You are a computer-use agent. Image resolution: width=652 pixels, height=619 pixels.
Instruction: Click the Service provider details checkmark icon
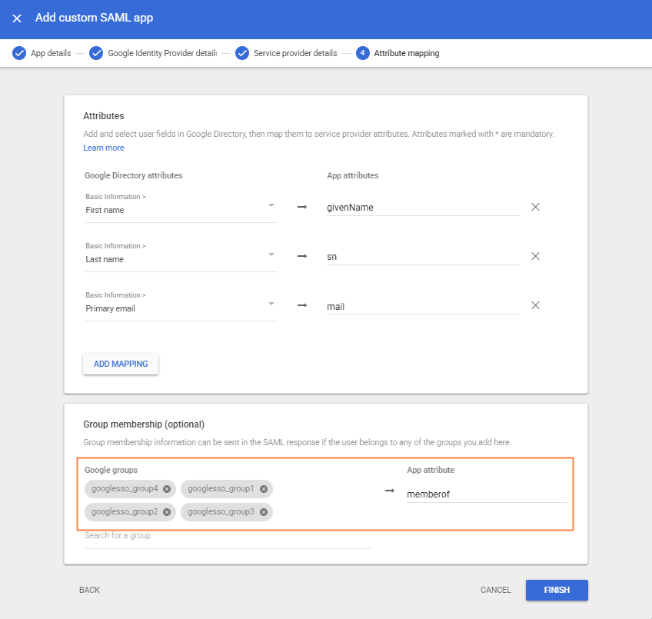(242, 53)
